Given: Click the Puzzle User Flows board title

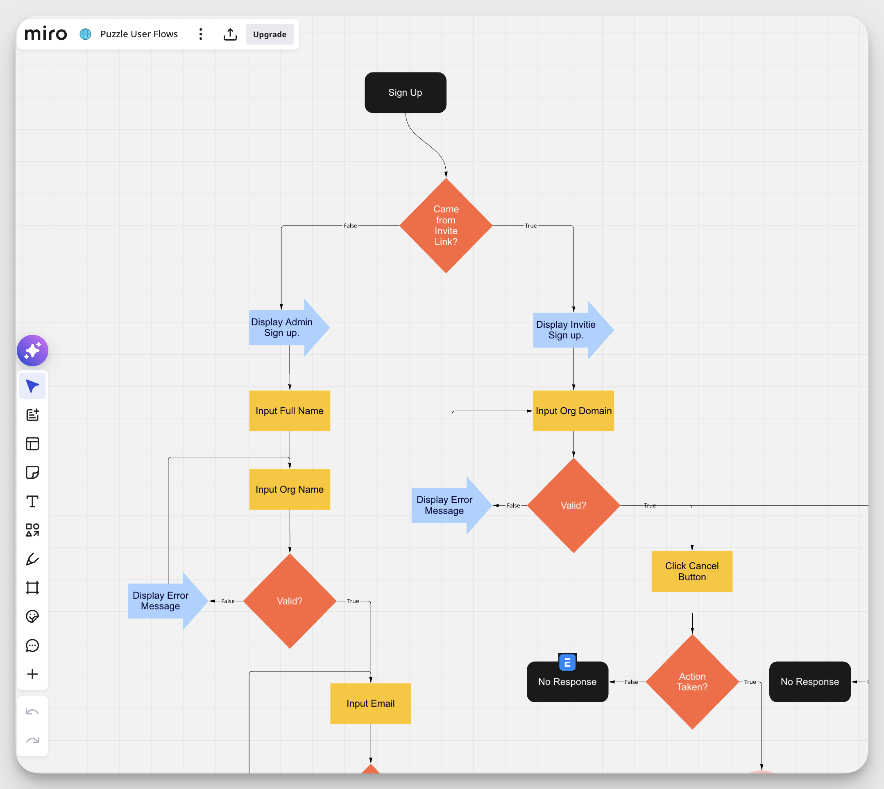Looking at the screenshot, I should (x=139, y=34).
